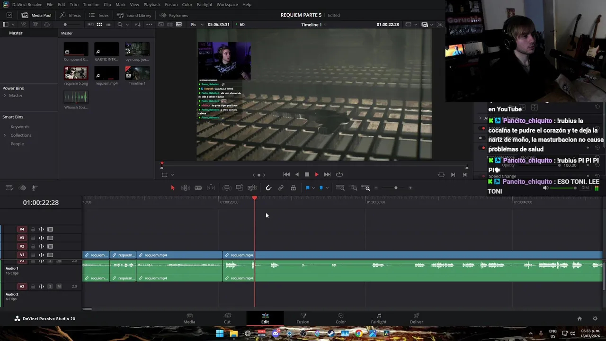Image resolution: width=606 pixels, height=341 pixels.
Task: Open the marker color dropdown arrow
Action: [x=327, y=188]
